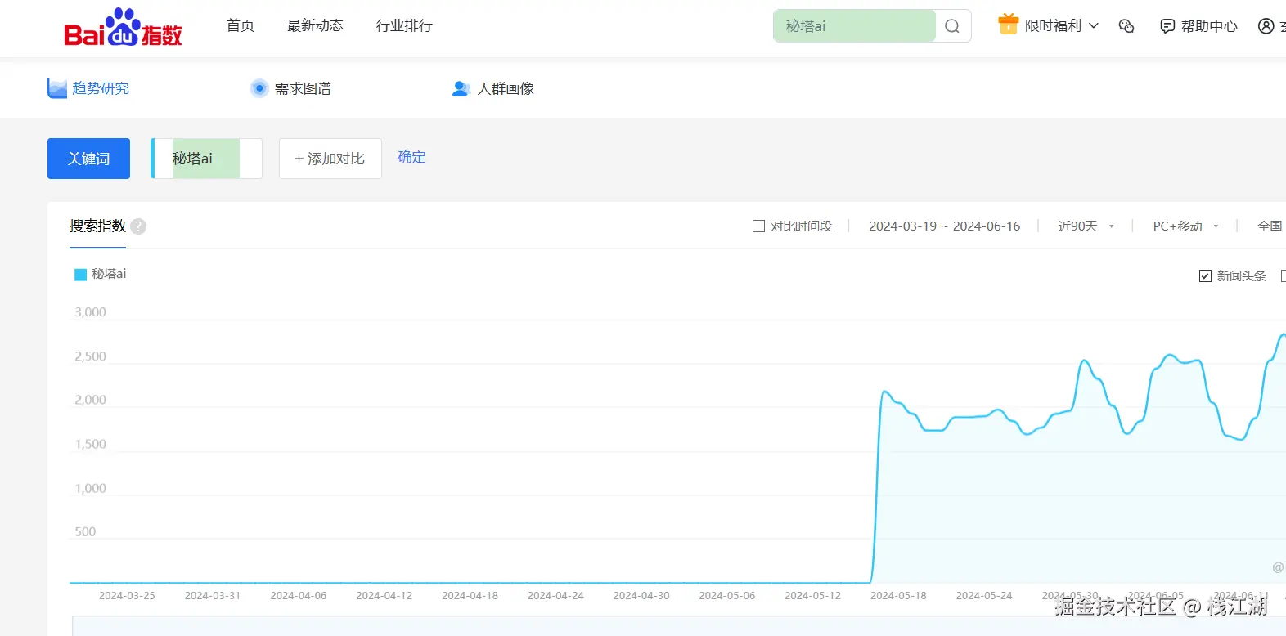The image size is (1286, 636).
Task: Click the + 添加对比 button
Action: (x=330, y=159)
